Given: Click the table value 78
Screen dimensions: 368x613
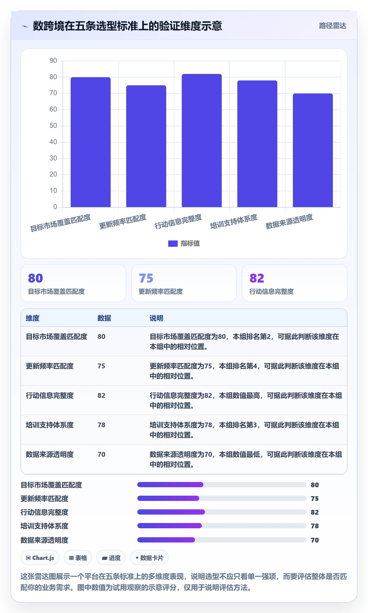Looking at the screenshot, I should pos(101,425).
